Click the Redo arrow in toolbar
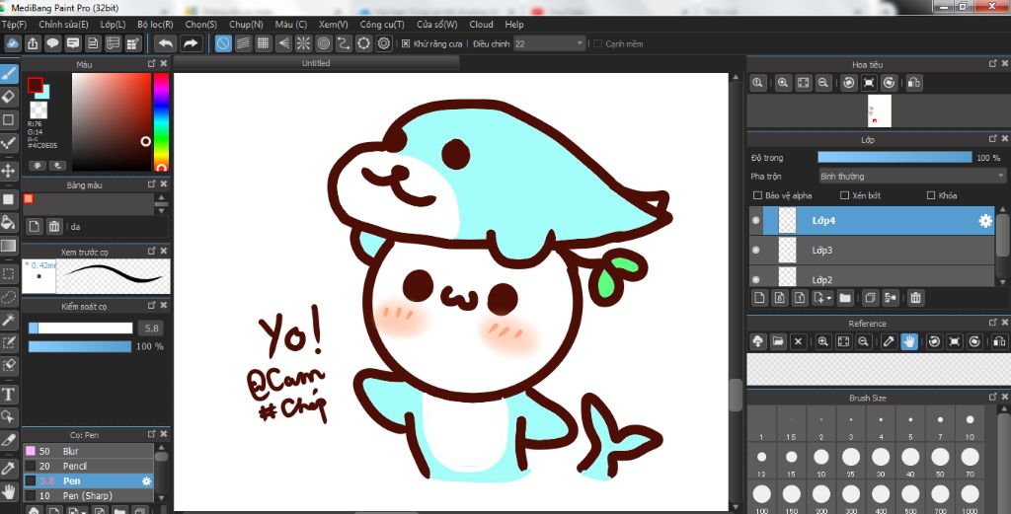 point(191,43)
